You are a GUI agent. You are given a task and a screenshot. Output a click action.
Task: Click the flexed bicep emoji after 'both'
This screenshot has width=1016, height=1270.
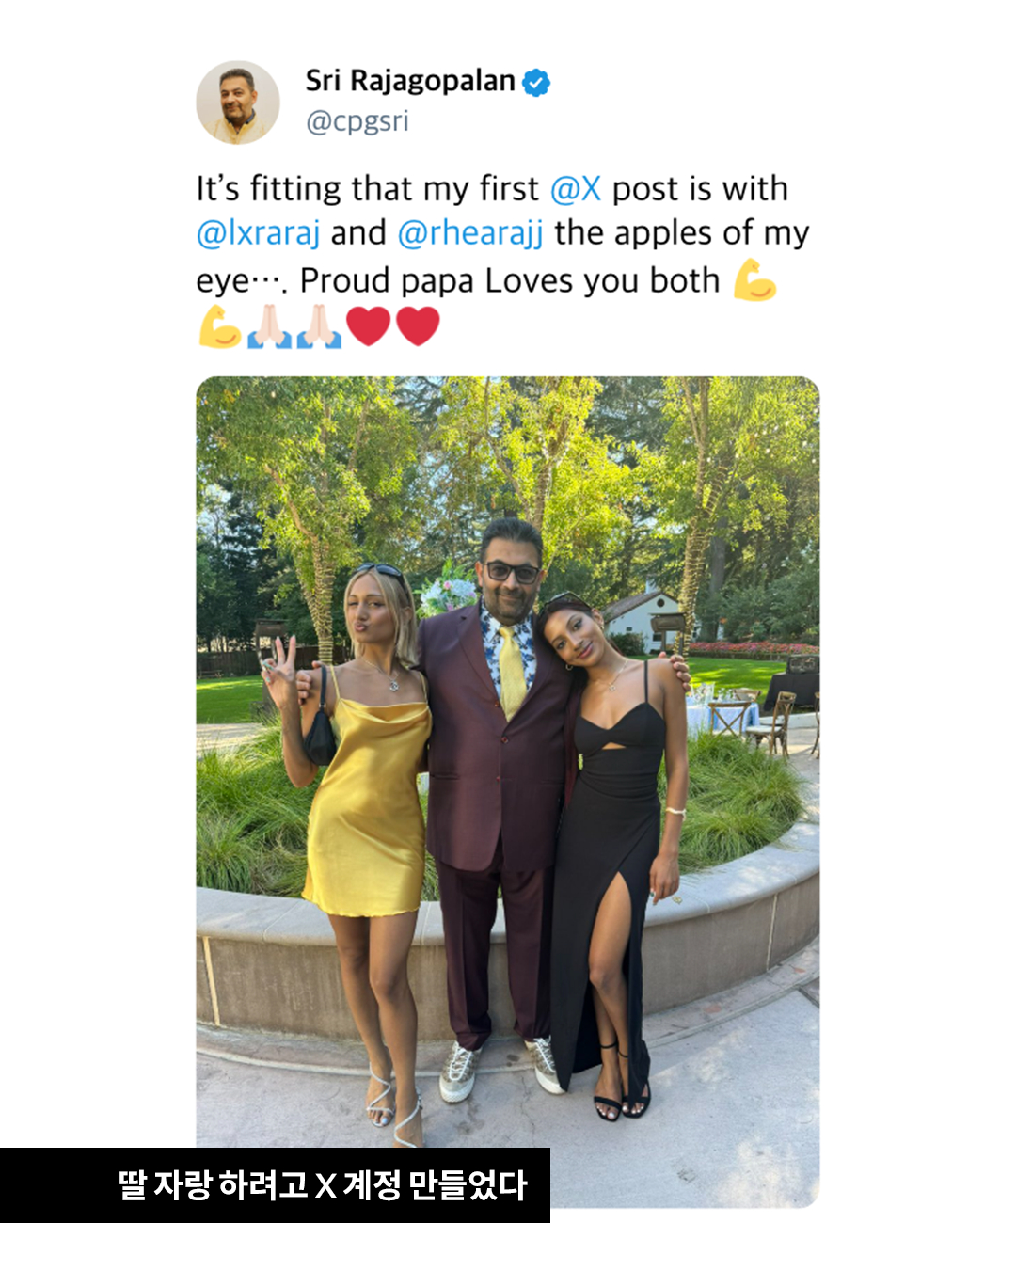[x=754, y=280]
